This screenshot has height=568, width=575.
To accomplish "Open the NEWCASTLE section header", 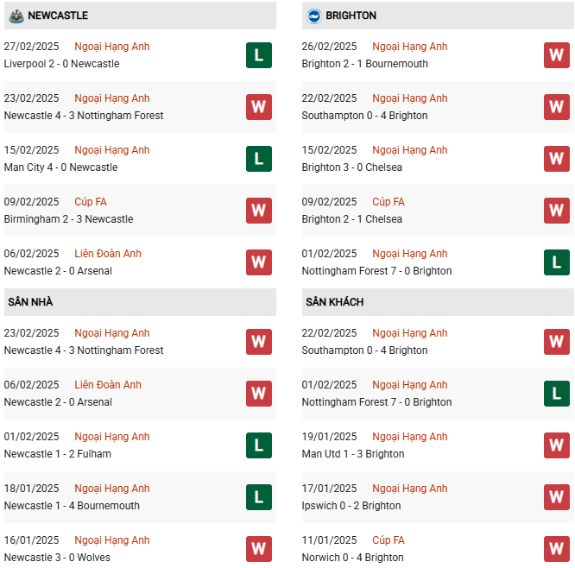I will [x=140, y=16].
